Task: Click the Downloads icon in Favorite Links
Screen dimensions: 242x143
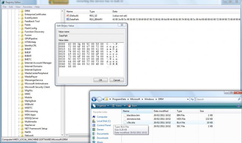Action: [x=94, y=138]
